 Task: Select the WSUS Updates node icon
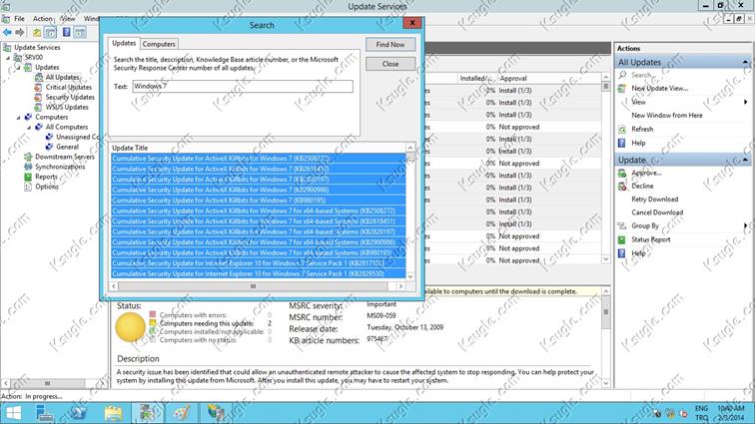pos(39,108)
